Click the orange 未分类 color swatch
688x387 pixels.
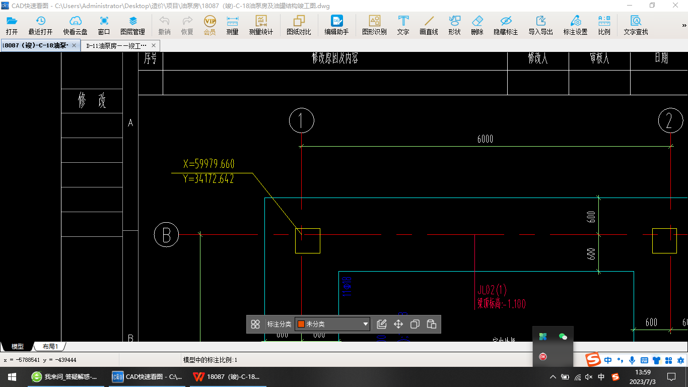301,324
